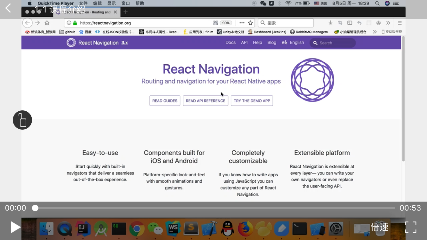Open the 百度 bookmark
Screen dimensions: 427x240
click(x=85, y=32)
